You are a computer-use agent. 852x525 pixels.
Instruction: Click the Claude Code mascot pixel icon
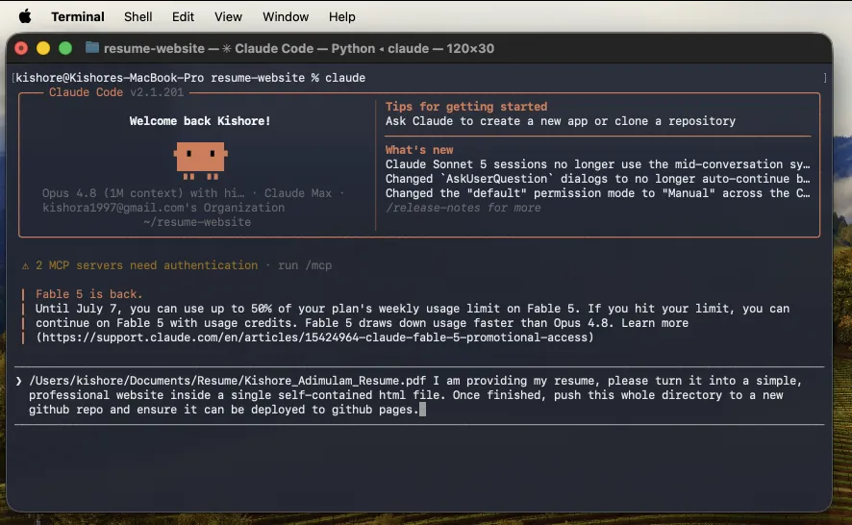(201, 161)
